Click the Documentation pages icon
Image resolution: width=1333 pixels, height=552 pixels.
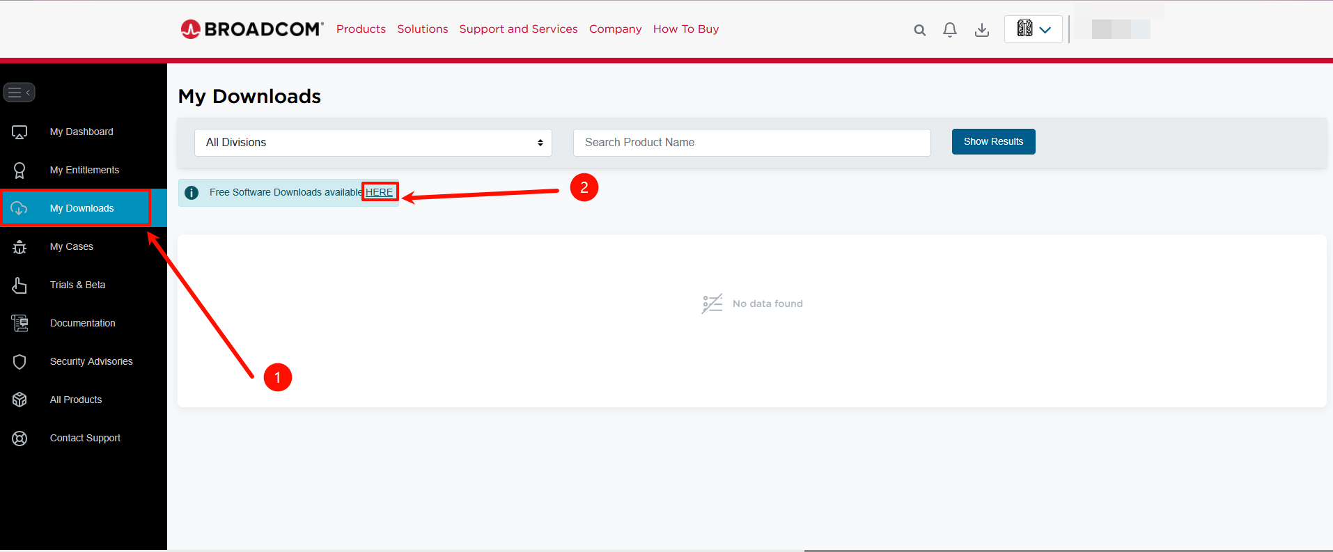20,323
